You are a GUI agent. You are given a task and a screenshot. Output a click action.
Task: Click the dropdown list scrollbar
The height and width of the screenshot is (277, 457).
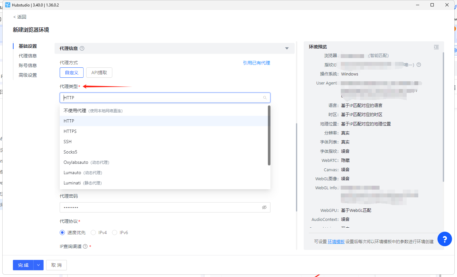pos(269,135)
